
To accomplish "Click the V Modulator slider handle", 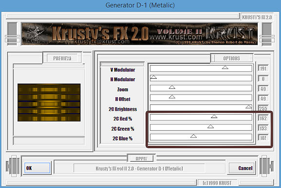I will coord(225,68).
